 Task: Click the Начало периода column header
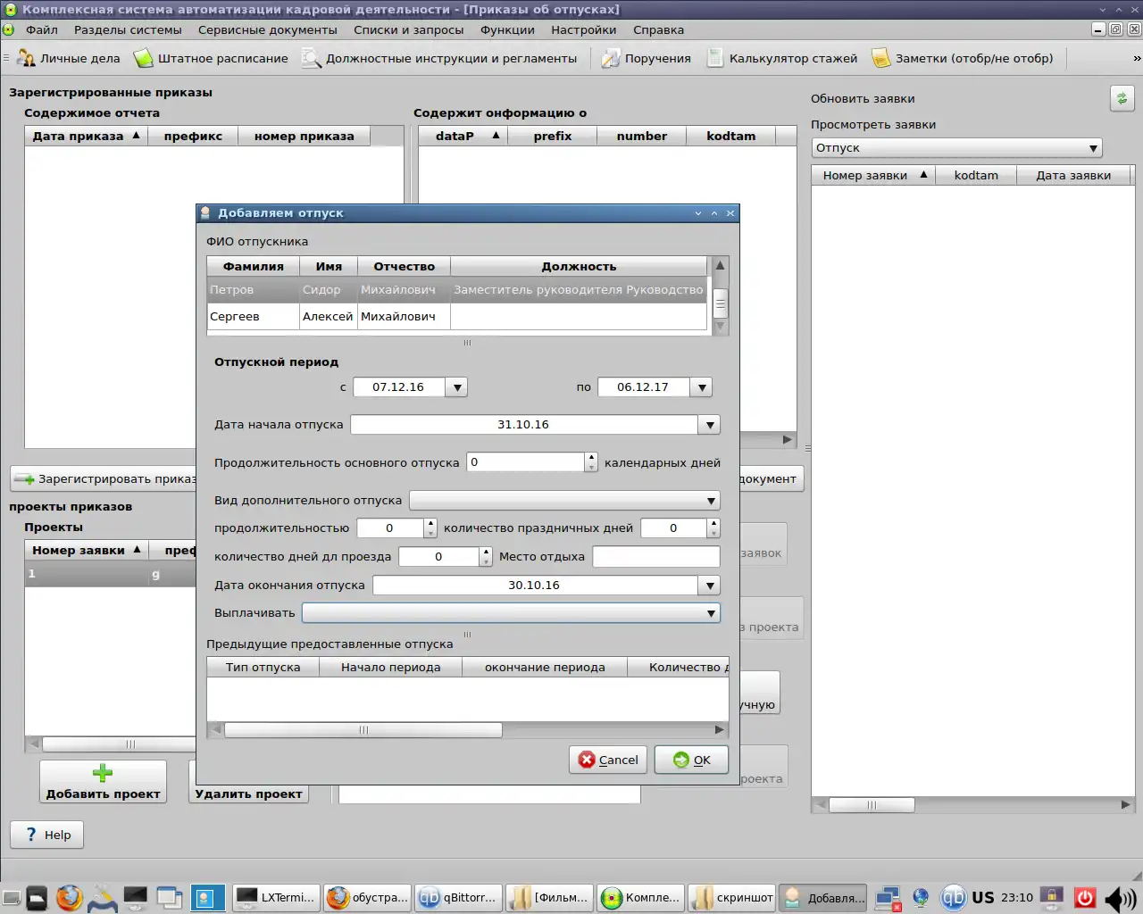391,668
